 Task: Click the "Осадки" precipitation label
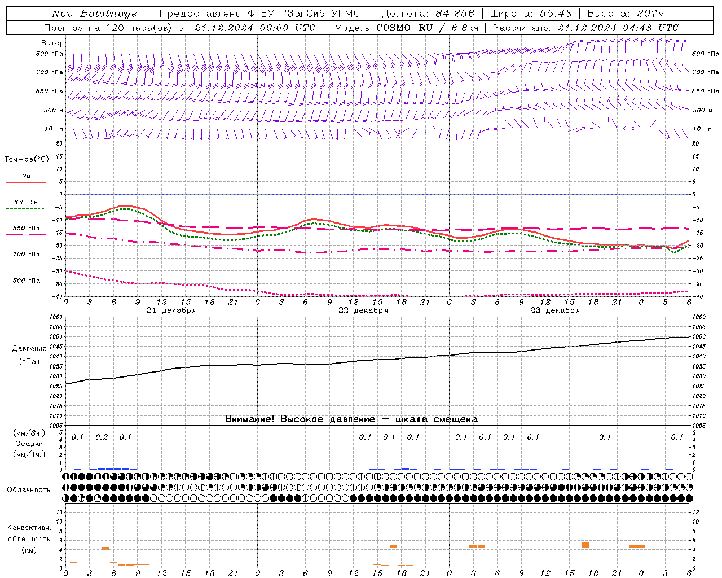point(29,444)
